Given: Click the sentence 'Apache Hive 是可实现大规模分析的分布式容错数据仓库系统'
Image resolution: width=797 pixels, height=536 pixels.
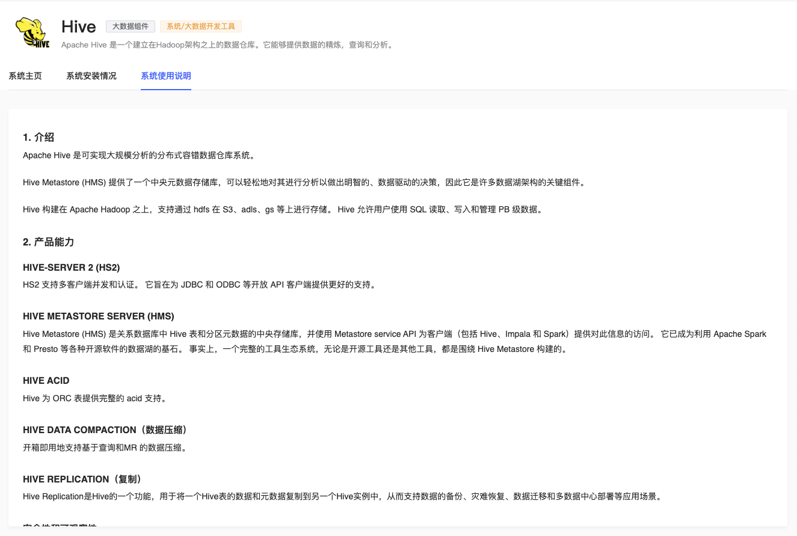Looking at the screenshot, I should pos(140,155).
